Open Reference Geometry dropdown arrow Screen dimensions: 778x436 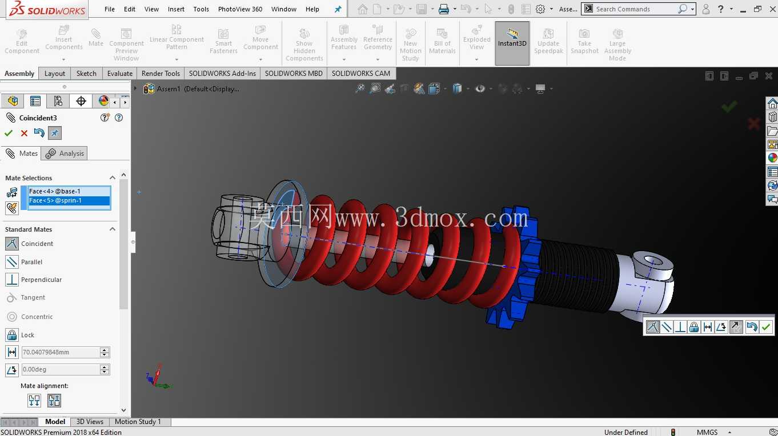coord(378,59)
